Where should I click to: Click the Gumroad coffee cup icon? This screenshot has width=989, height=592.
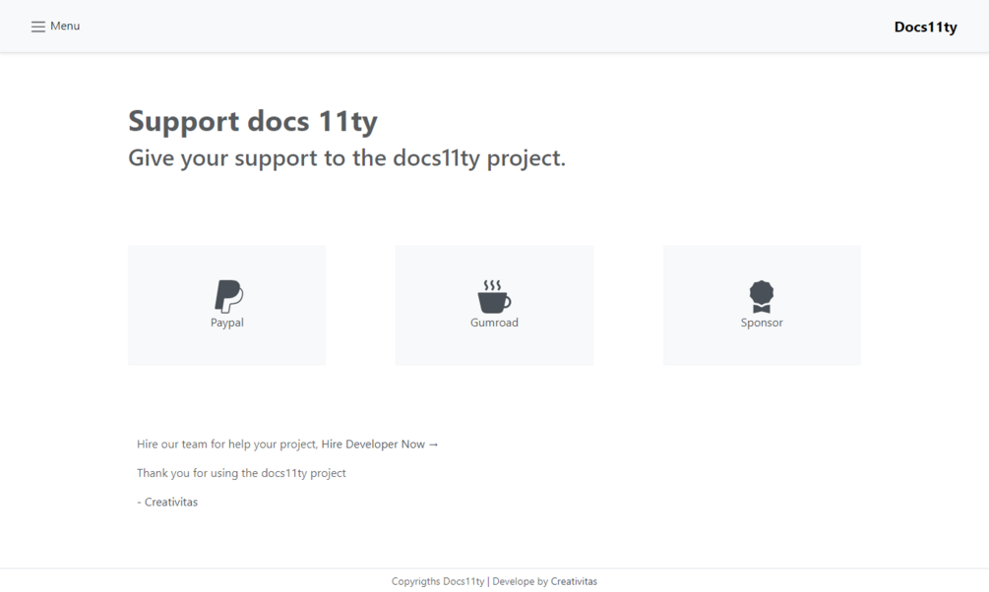[x=494, y=296]
